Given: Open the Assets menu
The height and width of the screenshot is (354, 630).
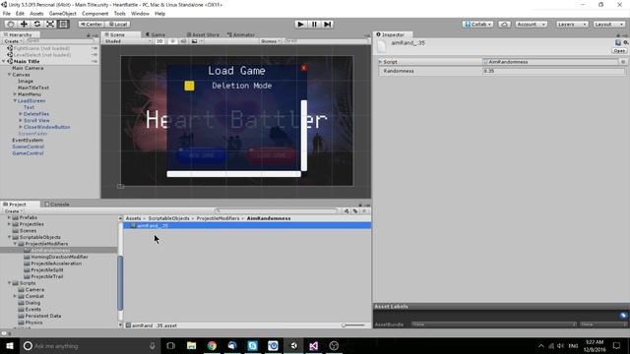Looking at the screenshot, I should (x=36, y=14).
